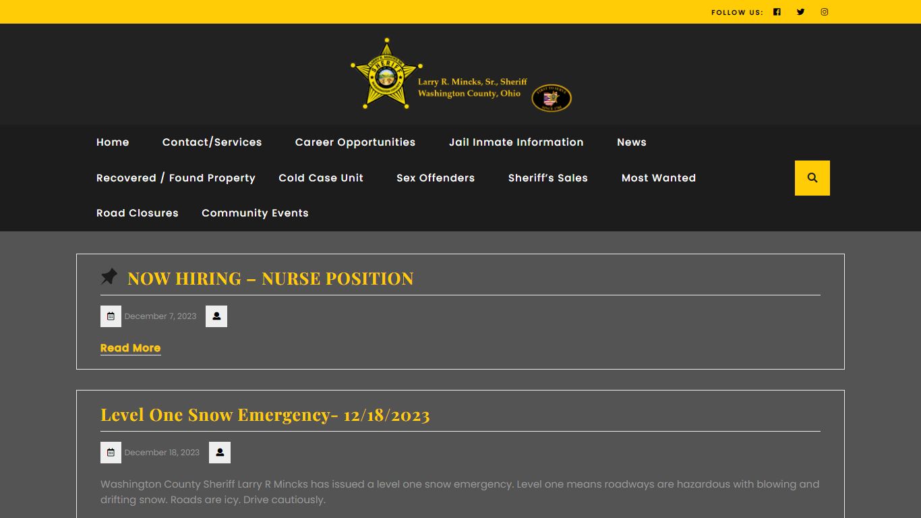This screenshot has height=518, width=921.
Task: Open Sheriff's Sales page
Action: [x=548, y=178]
